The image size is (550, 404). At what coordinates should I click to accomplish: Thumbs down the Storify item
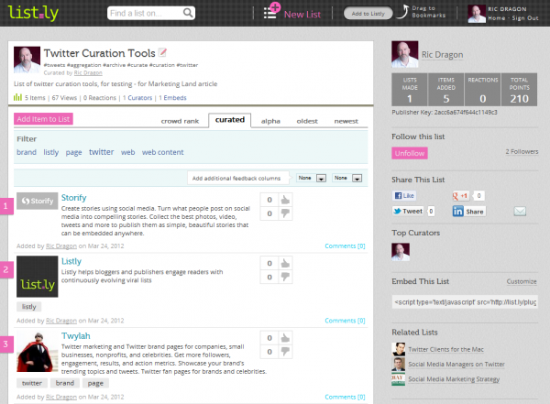point(285,213)
